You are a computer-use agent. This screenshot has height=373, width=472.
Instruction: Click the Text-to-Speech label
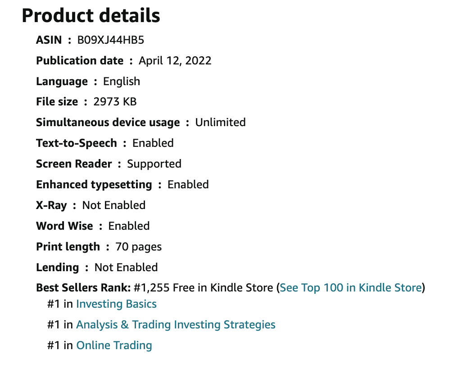[x=77, y=143]
